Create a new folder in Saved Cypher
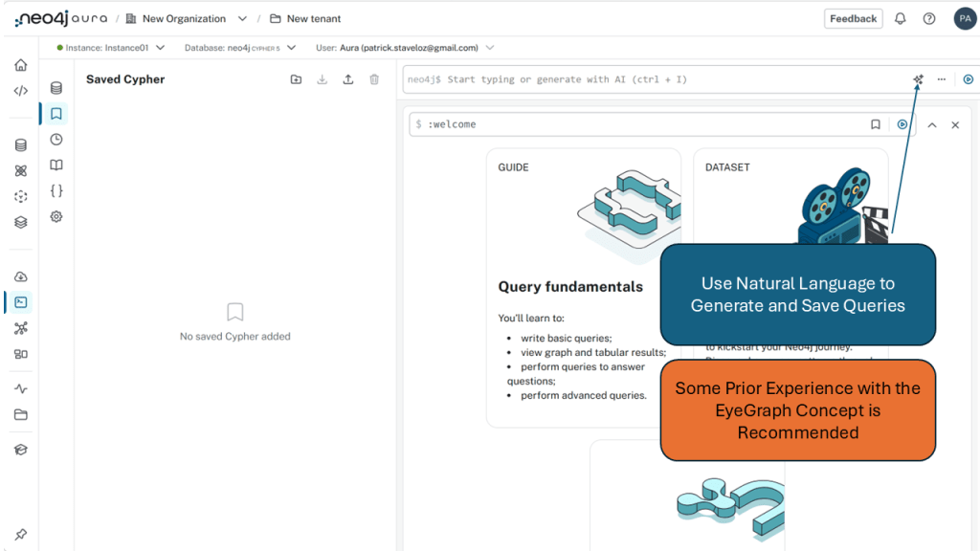Screen dimensions: 980x551 coord(296,79)
